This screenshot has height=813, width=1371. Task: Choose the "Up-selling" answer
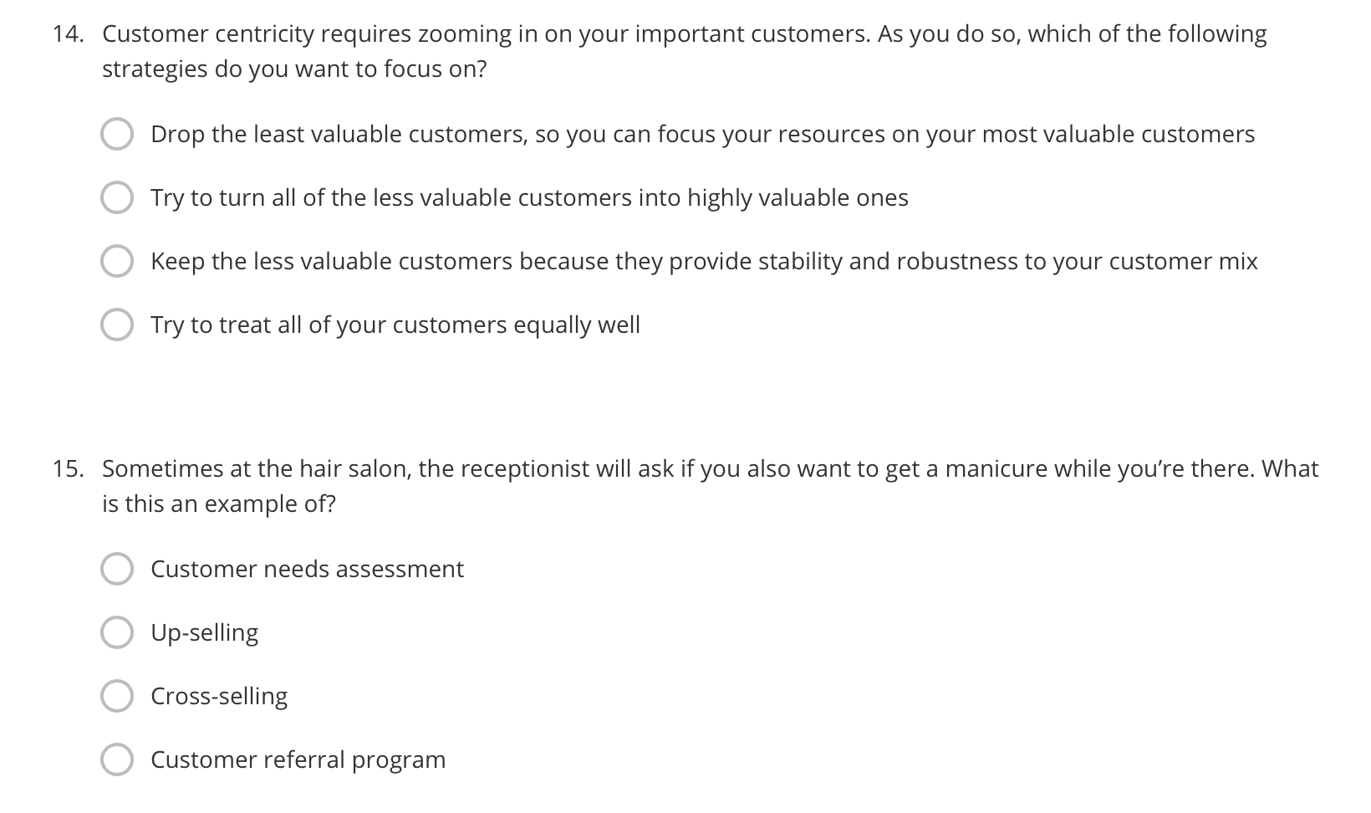click(117, 632)
